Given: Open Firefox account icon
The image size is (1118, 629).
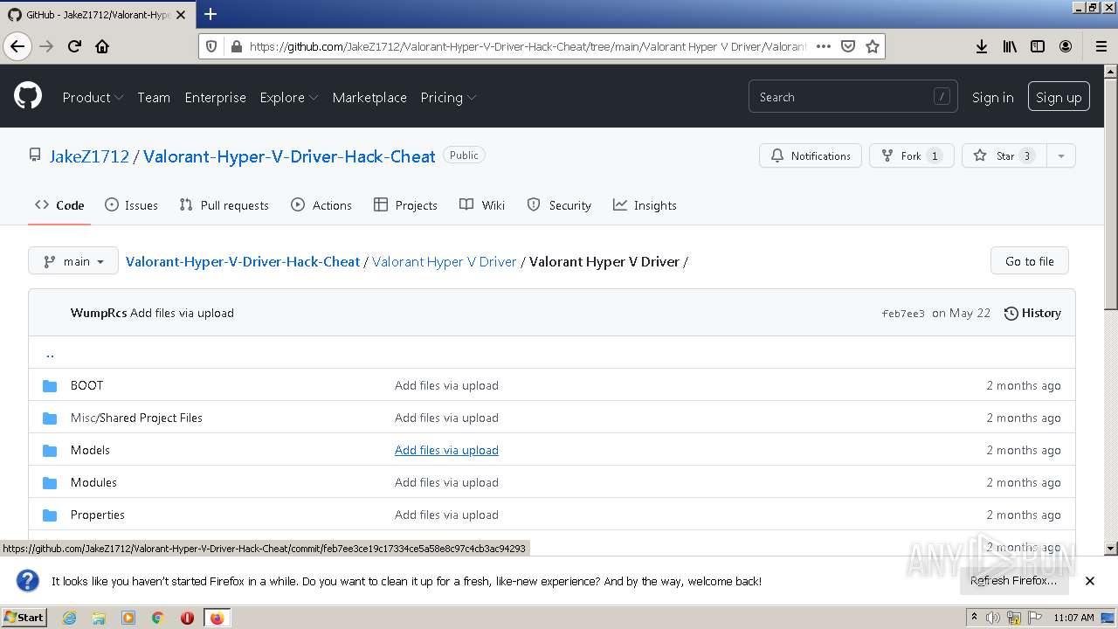Looking at the screenshot, I should 1066,46.
